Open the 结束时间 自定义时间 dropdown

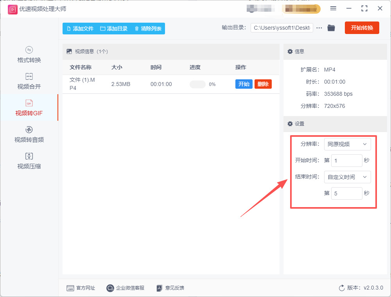tap(347, 177)
